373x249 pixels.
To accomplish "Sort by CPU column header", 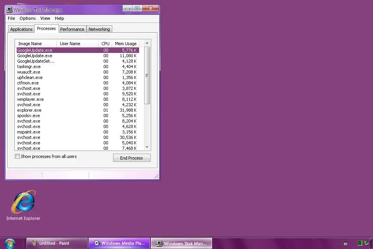I will [105, 44].
